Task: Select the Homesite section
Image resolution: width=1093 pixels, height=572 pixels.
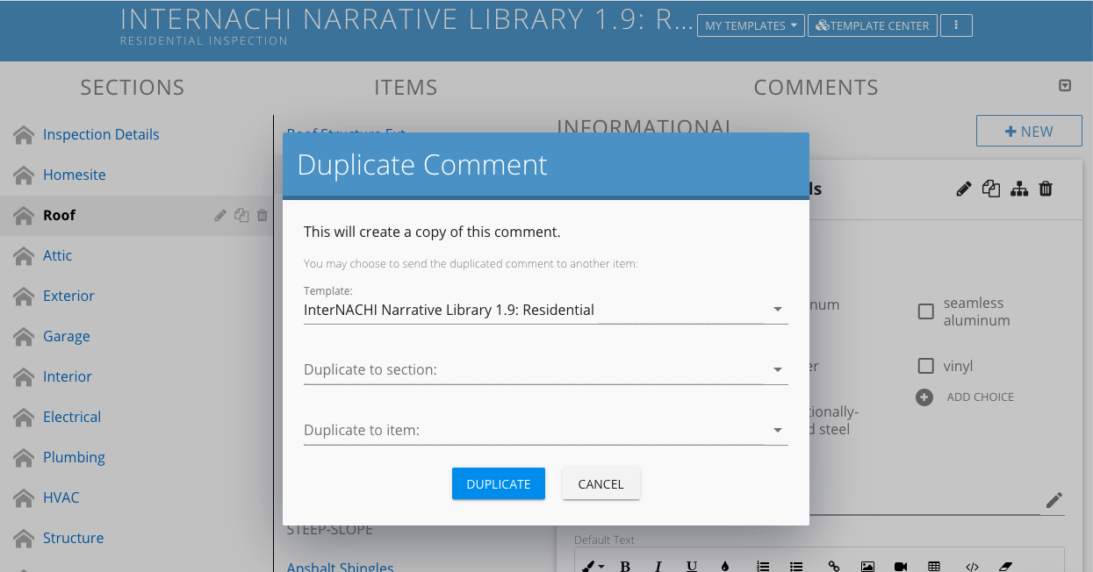Action: tap(75, 175)
